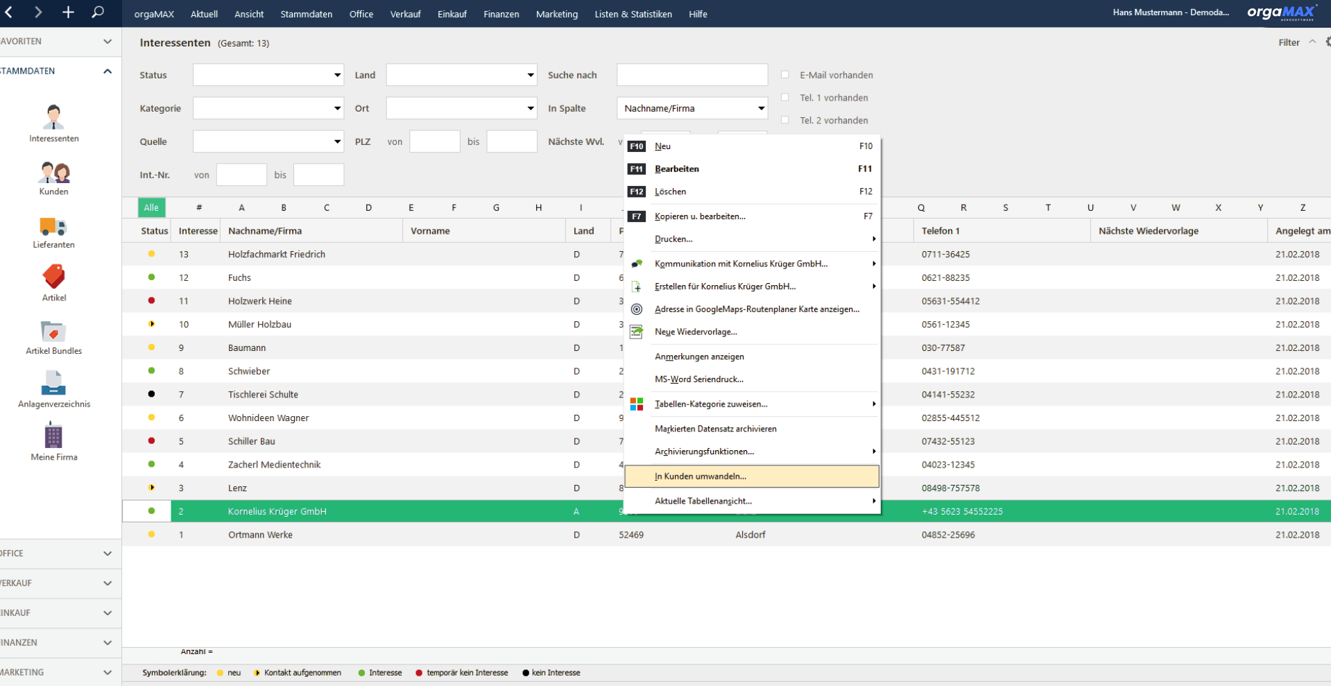
Task: Open the Stammdaten menu
Action: (306, 14)
